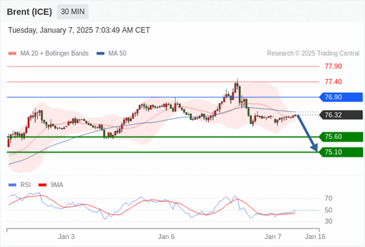
Task: Select the 76.90 blue pivot price tag
Action: 341,97
